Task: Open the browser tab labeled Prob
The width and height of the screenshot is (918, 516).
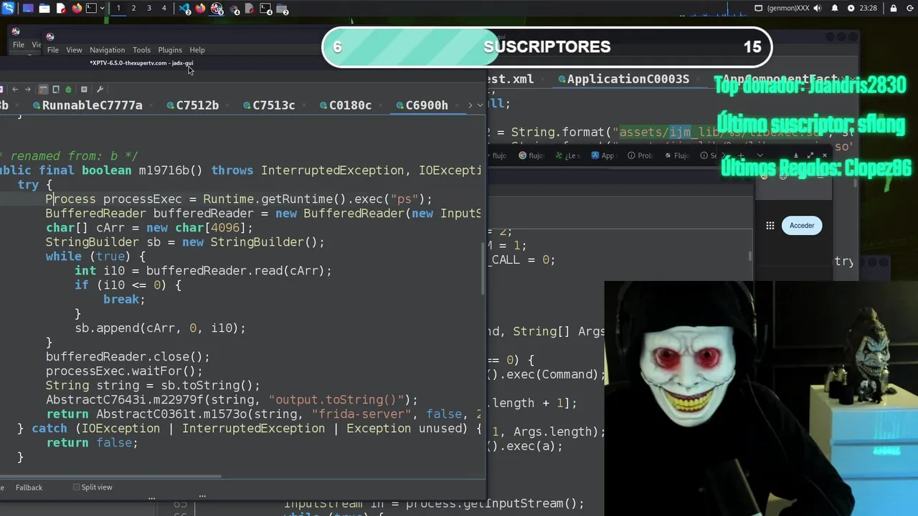Action: click(640, 156)
